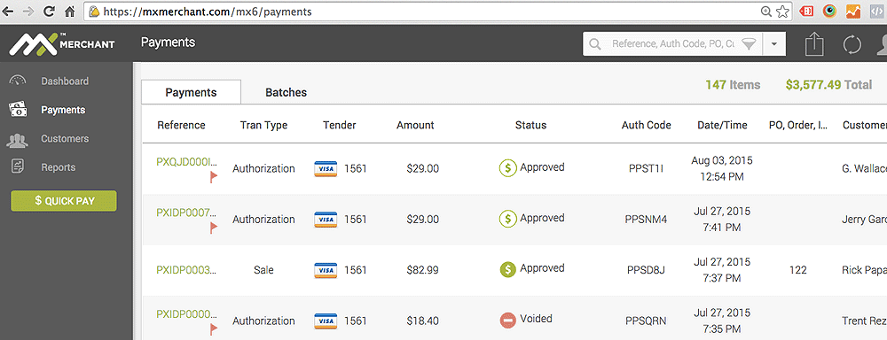This screenshot has height=340, width=887.
Task: Click the Quick Pay button
Action: point(64,201)
